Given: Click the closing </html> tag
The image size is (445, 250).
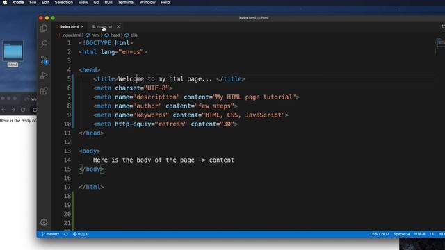Looking at the screenshot, I should click(x=91, y=187).
